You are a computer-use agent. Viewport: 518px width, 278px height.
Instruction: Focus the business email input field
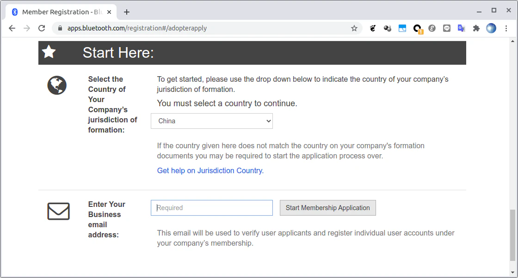click(x=212, y=208)
